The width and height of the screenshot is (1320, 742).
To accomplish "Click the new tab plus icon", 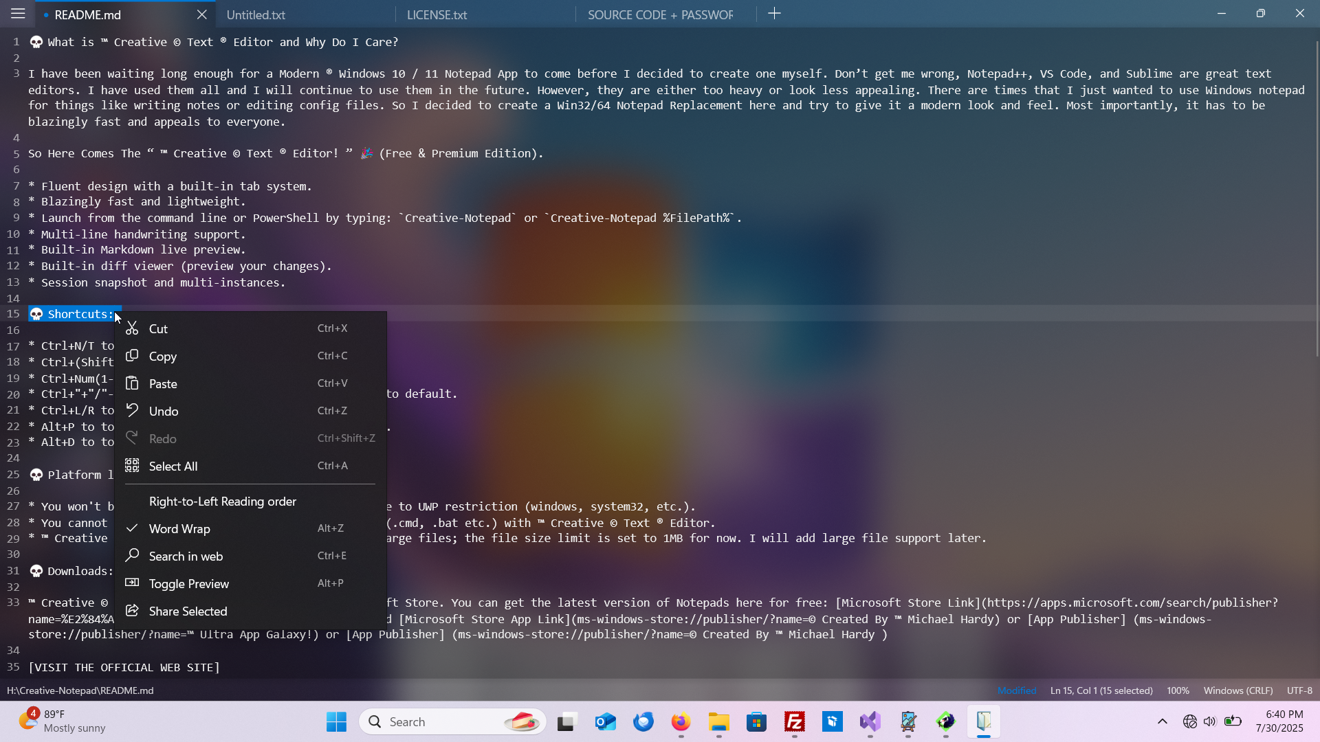I will pos(774,14).
